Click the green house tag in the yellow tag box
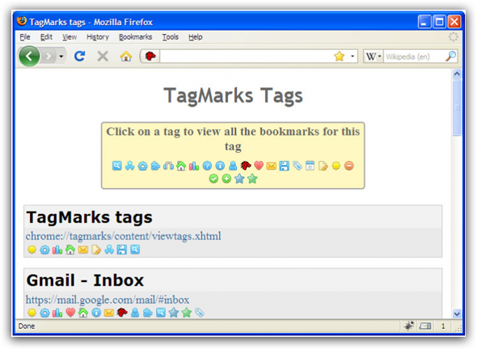The image size is (477, 349). point(181,166)
